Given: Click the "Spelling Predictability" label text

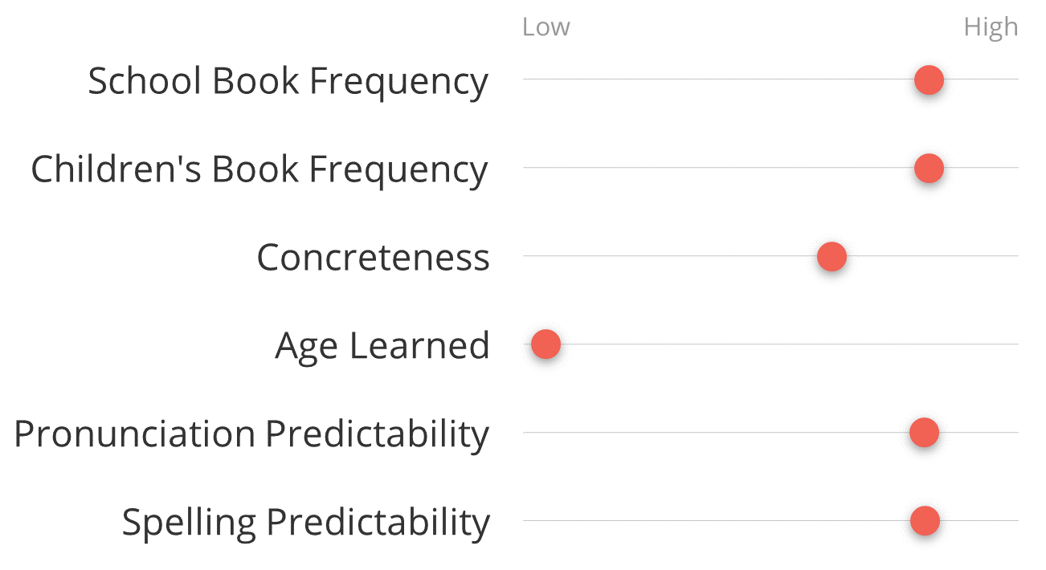Looking at the screenshot, I should click(305, 523).
